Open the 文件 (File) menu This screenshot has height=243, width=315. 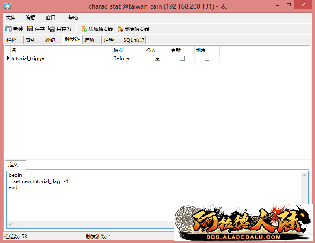click(11, 18)
